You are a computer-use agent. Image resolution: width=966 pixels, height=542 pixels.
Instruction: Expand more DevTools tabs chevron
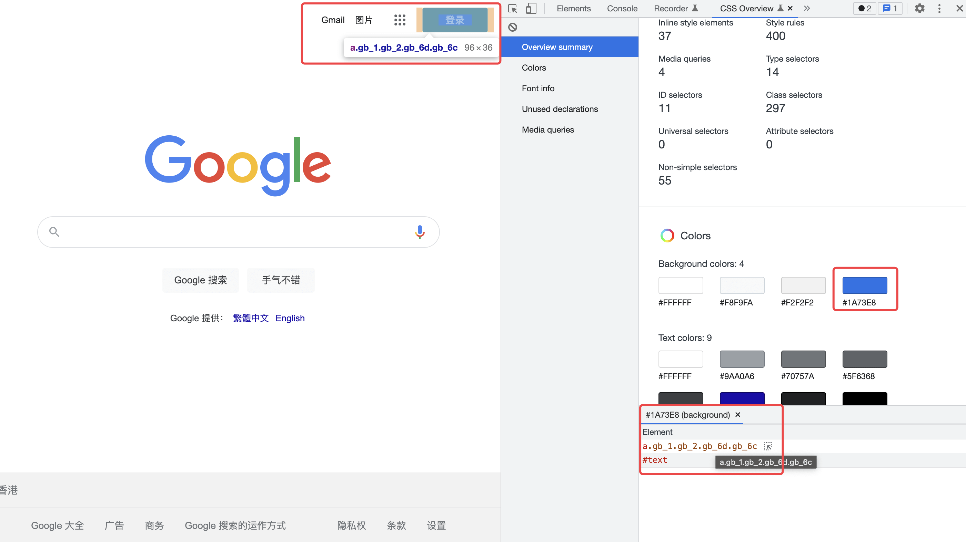click(x=807, y=8)
